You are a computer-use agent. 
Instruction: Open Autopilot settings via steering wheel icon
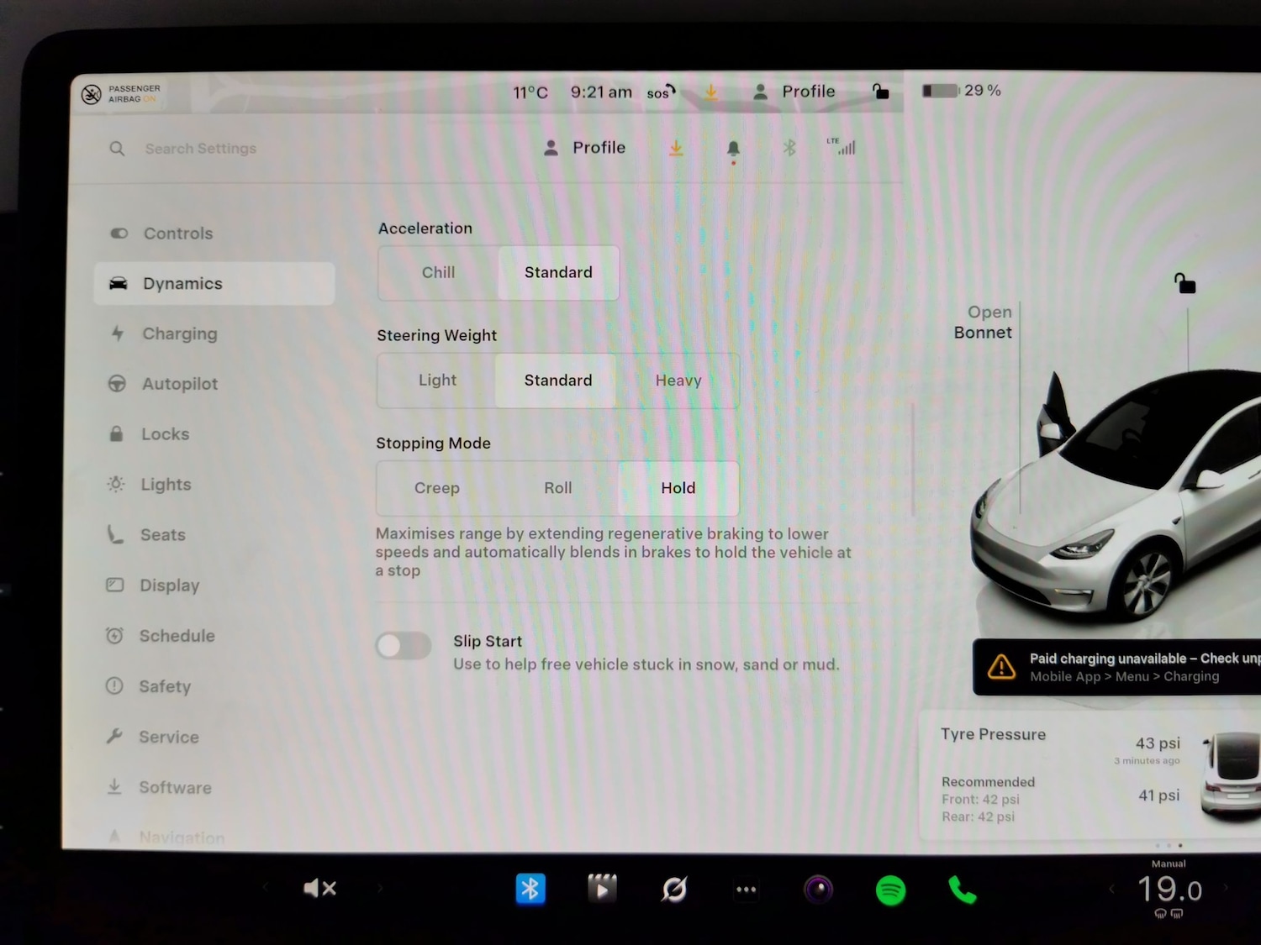point(117,384)
